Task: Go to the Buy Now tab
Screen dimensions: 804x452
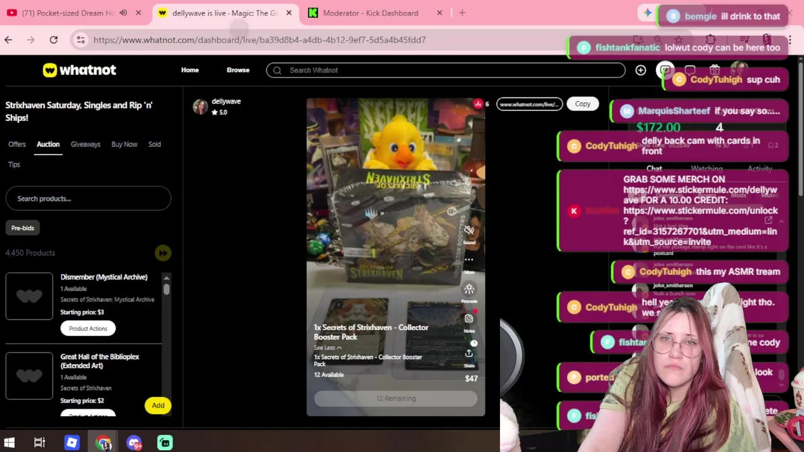Action: pyautogui.click(x=124, y=144)
